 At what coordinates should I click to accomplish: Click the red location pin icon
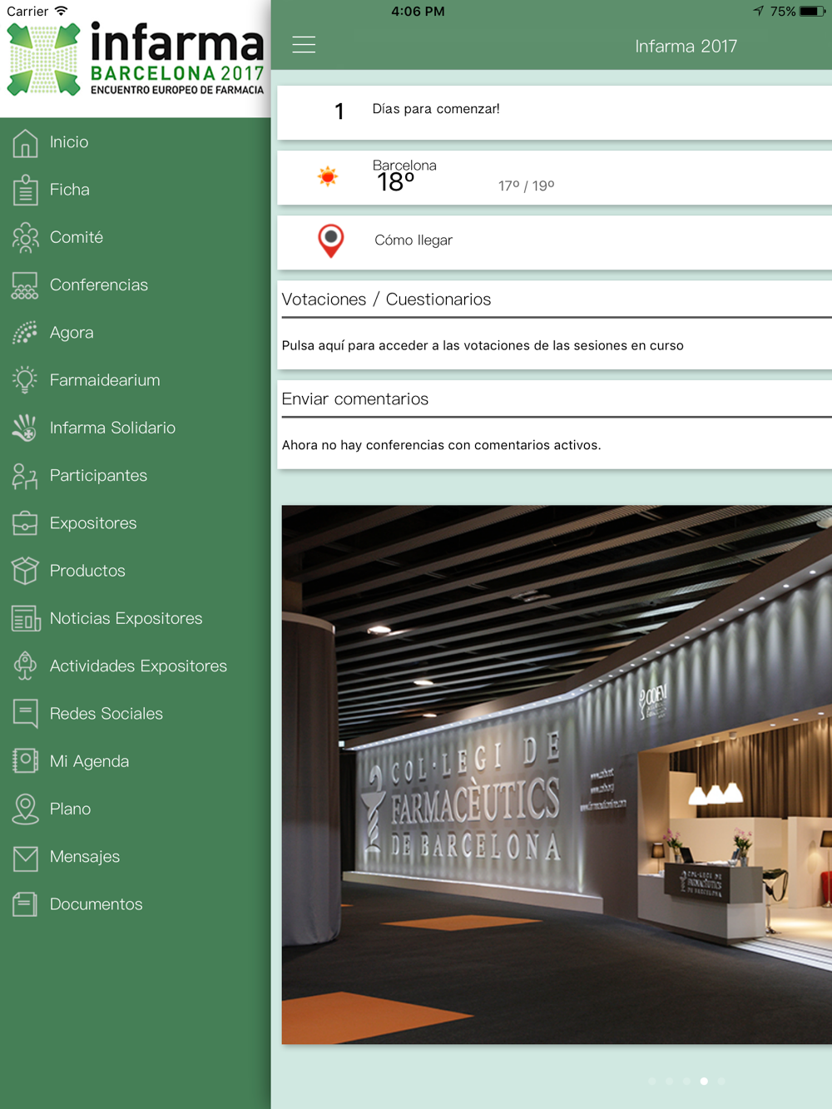point(331,240)
